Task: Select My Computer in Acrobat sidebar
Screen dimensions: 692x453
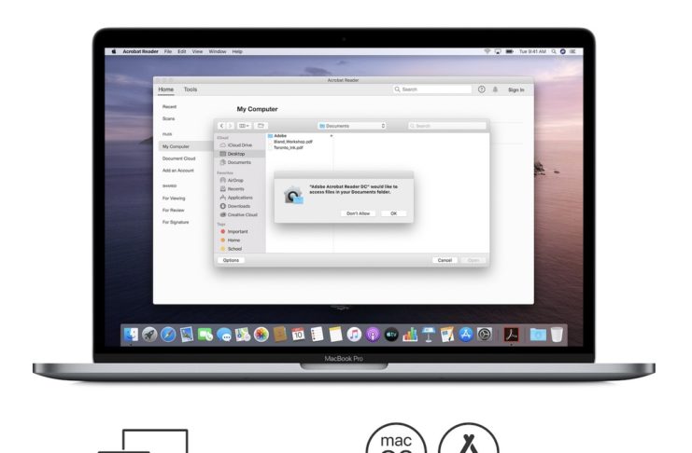Action: point(176,146)
